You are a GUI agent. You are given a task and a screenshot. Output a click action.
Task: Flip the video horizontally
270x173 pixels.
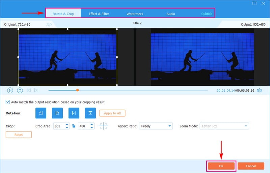point(74,113)
